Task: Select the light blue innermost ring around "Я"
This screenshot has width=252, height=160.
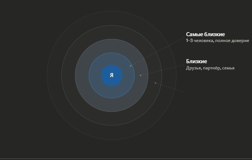Action: coord(112,58)
